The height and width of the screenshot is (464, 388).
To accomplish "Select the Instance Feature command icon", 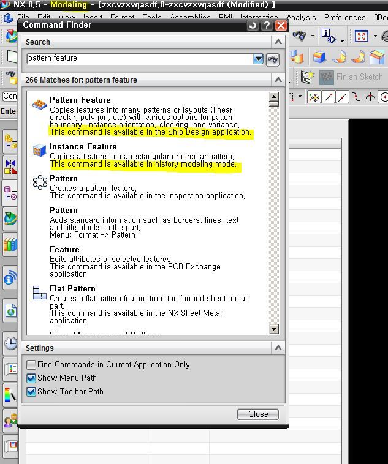I will 39,151.
